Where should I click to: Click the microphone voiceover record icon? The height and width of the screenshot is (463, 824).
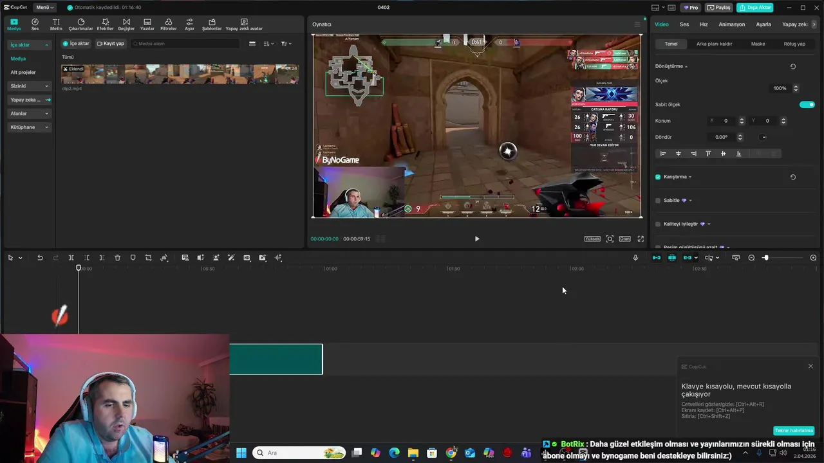click(635, 258)
